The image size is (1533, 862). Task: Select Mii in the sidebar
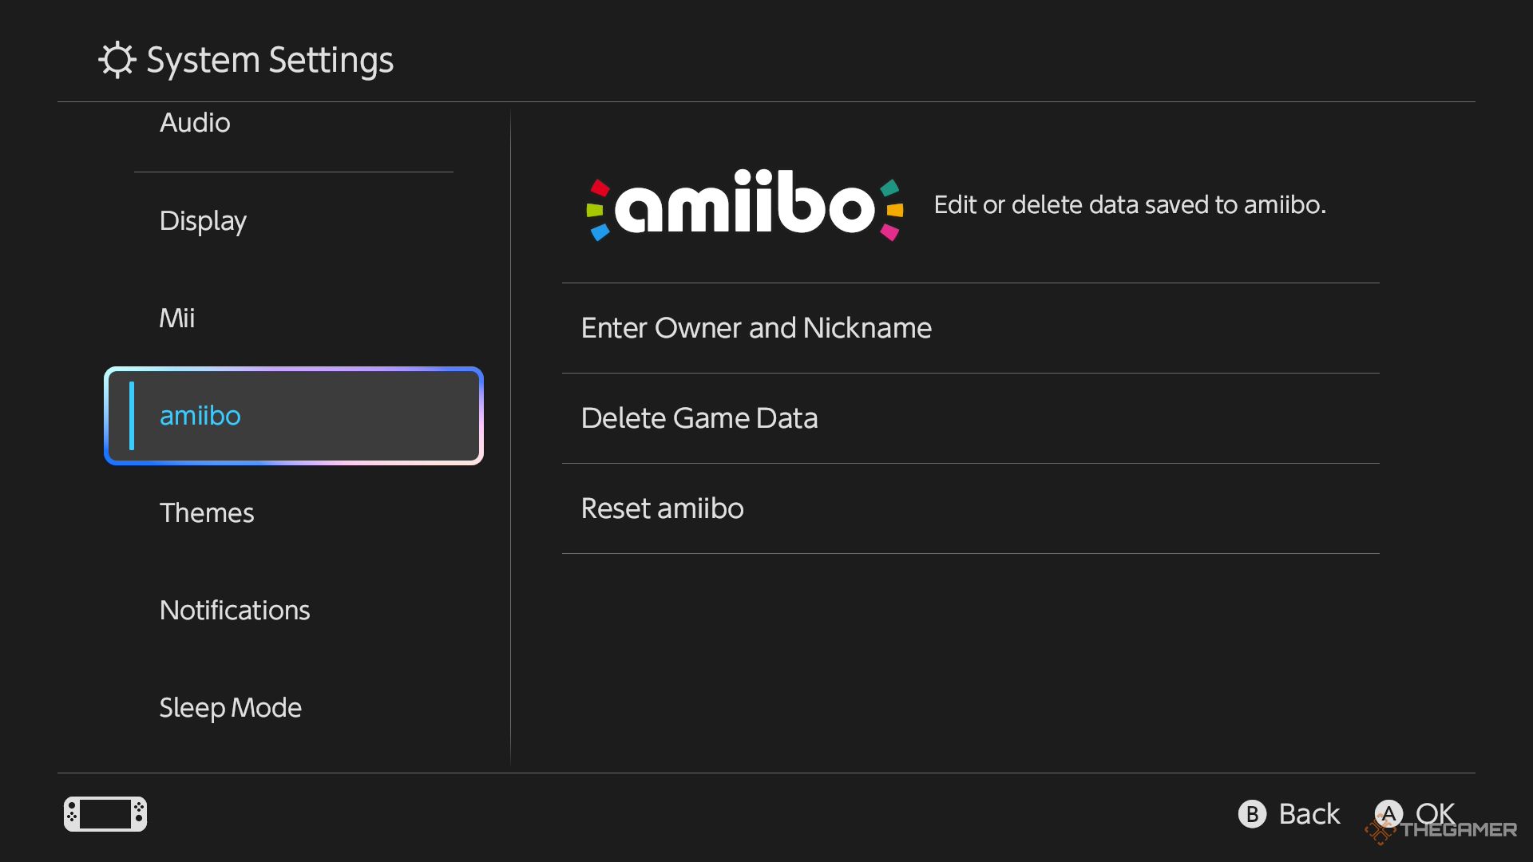177,318
